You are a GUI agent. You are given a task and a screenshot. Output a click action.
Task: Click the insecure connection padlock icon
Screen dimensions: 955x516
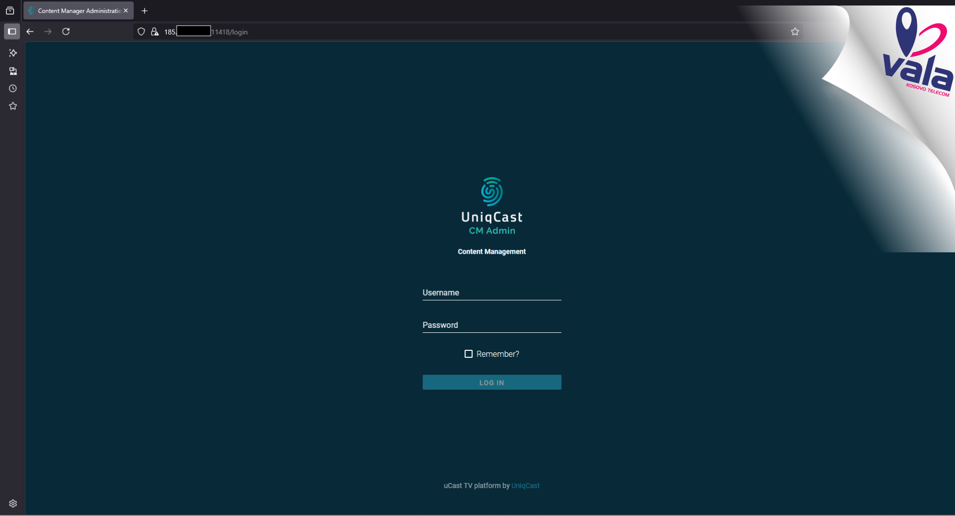point(155,32)
